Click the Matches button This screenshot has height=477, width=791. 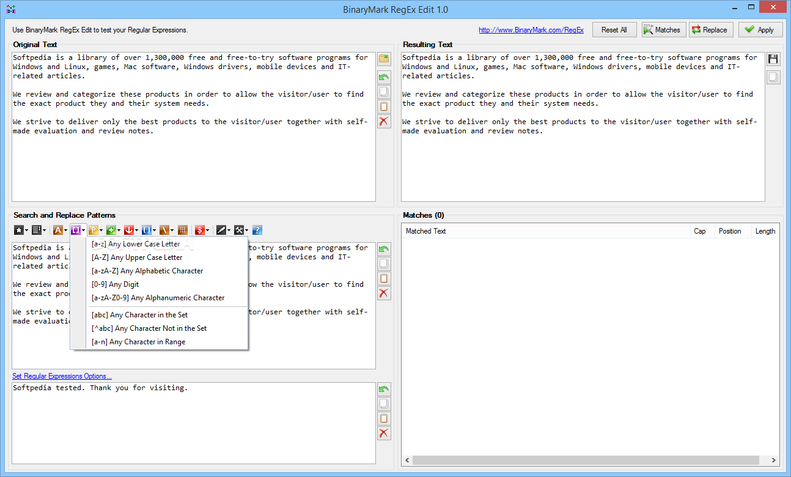tap(663, 29)
